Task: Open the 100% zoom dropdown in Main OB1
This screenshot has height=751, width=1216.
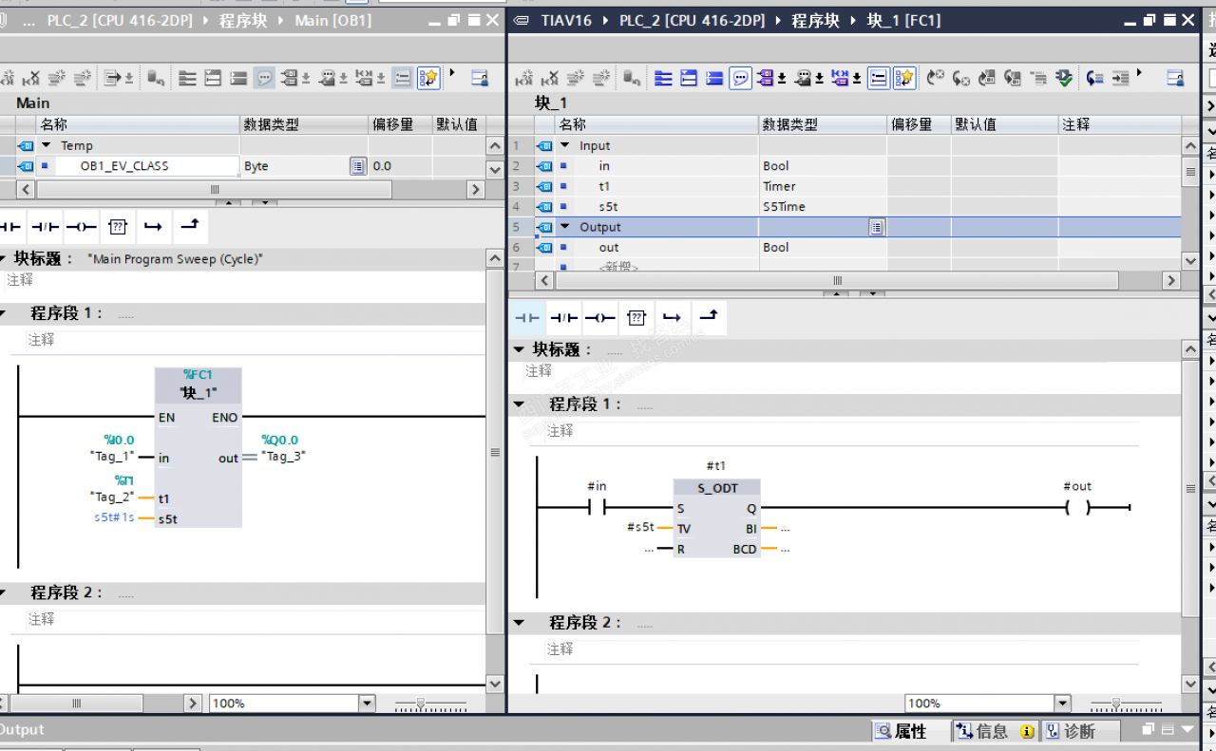Action: coord(367,703)
